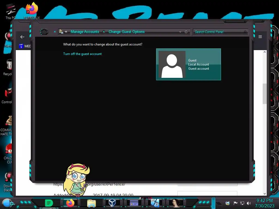Turn off the guest account
The image size is (279, 209).
(x=82, y=54)
